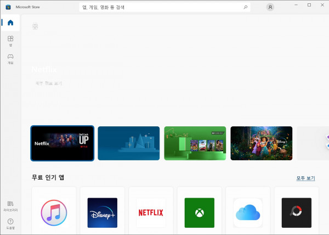Open the dark PhotoScape X app tile

(297, 211)
